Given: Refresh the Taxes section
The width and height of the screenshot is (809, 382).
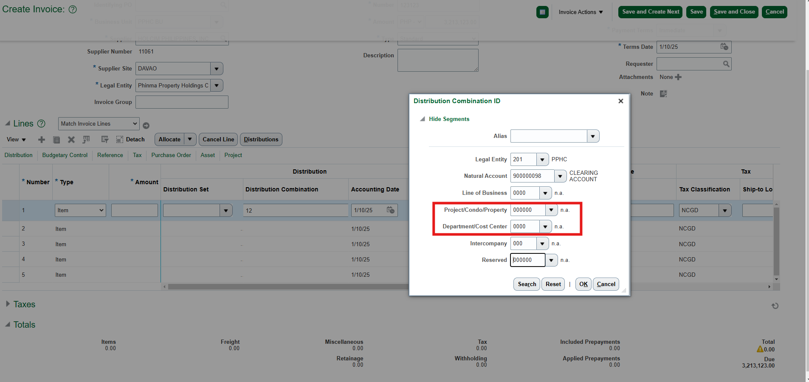Looking at the screenshot, I should tap(775, 306).
